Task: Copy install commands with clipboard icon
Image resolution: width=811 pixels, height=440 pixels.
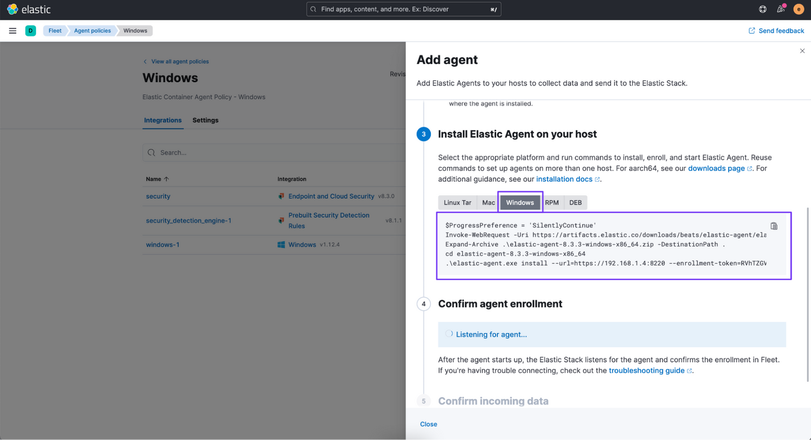Action: coord(774,226)
